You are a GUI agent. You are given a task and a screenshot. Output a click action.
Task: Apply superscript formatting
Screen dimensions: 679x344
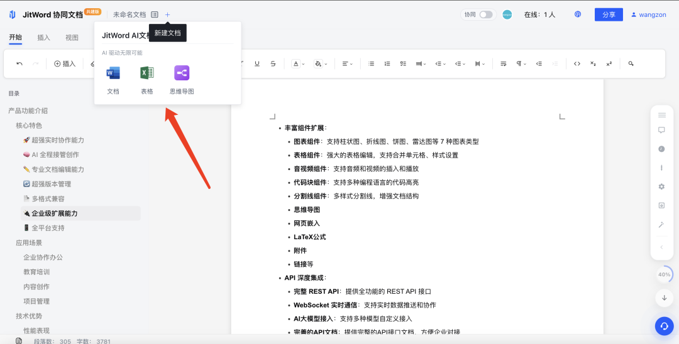point(609,63)
